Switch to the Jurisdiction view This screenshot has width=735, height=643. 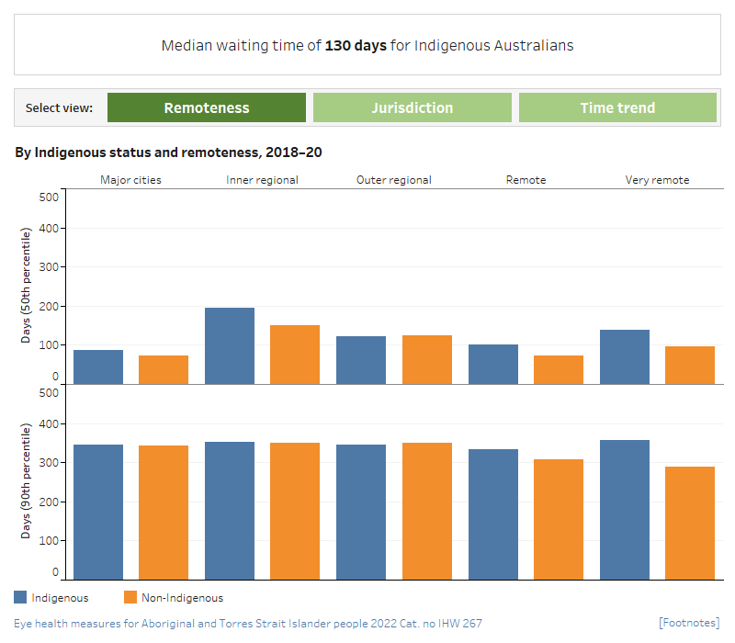pyautogui.click(x=412, y=107)
